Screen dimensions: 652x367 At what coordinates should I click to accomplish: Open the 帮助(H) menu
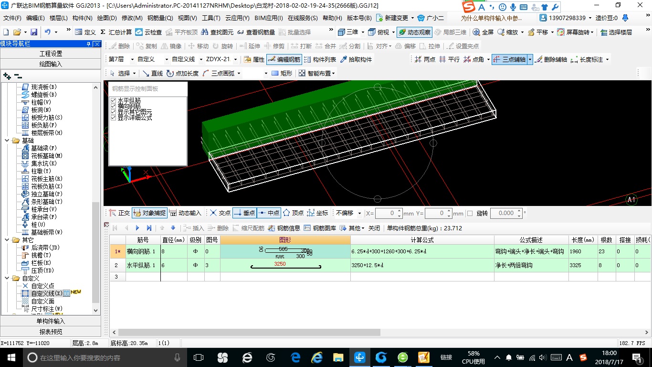tap(332, 18)
